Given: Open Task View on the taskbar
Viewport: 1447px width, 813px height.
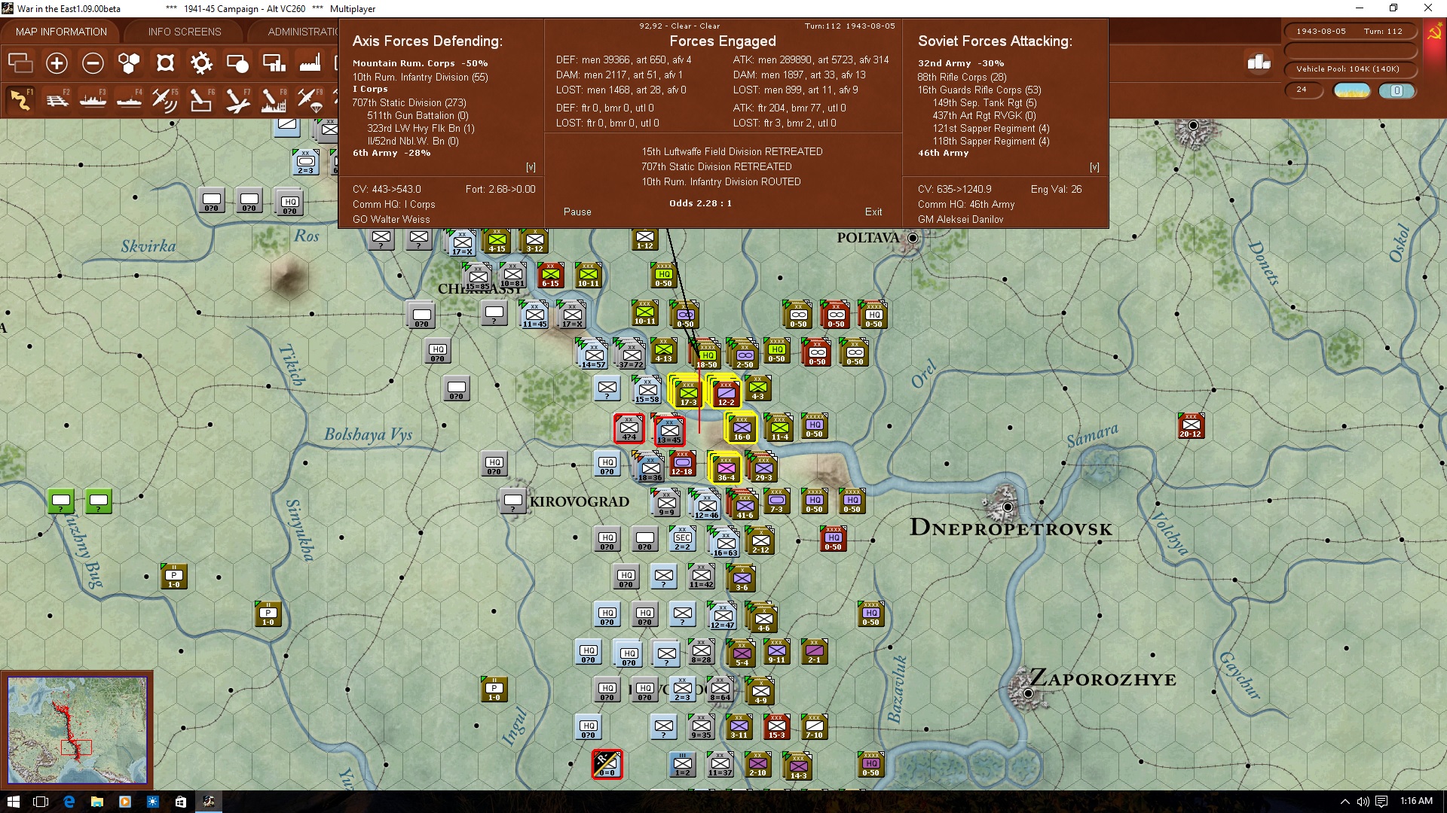Looking at the screenshot, I should [x=41, y=802].
